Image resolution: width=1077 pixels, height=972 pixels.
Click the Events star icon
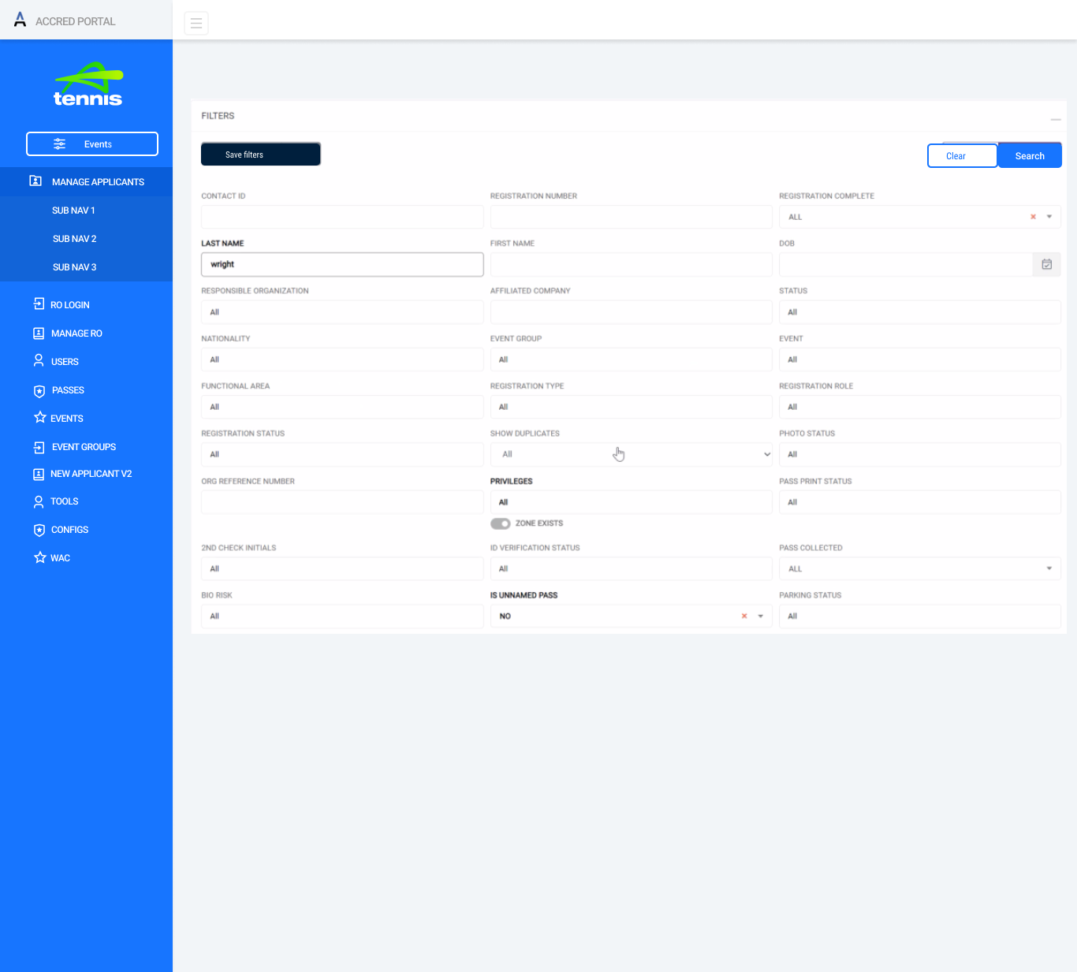[x=39, y=418]
